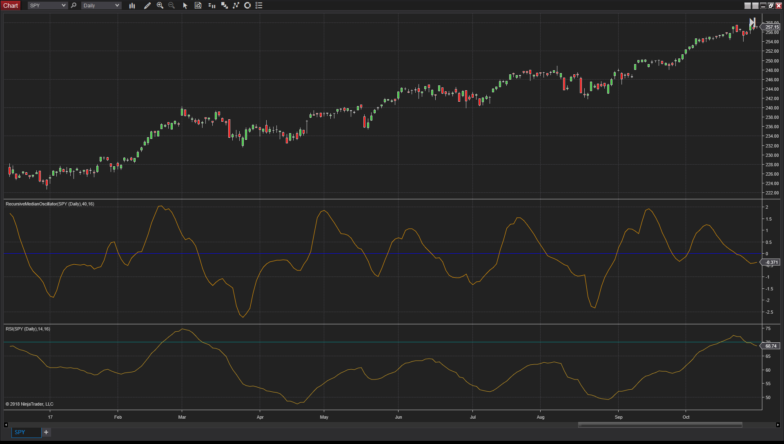Click the Oct label on time axis
The height and width of the screenshot is (444, 784).
(686, 417)
